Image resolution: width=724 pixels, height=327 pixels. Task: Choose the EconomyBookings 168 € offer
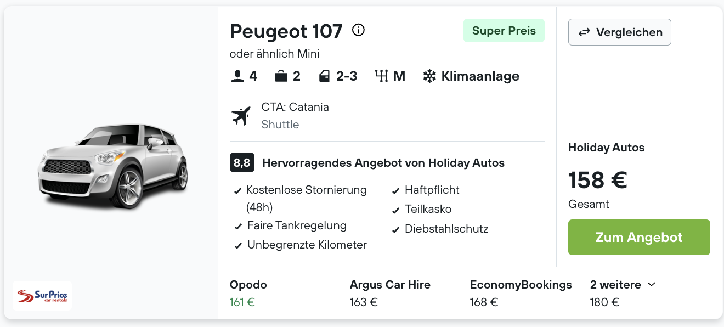(521, 293)
